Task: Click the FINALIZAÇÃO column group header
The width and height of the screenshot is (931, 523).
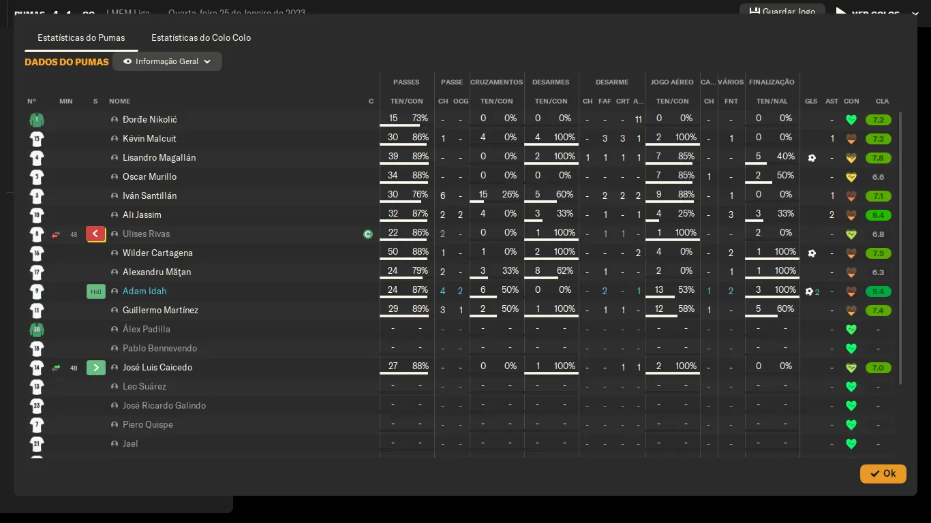Action: (x=772, y=82)
